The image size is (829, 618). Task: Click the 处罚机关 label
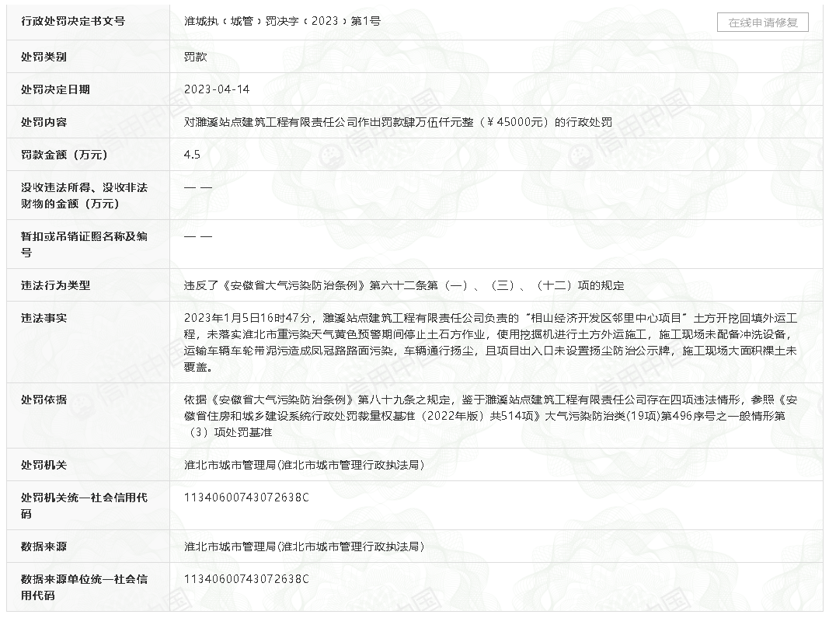click(x=44, y=465)
